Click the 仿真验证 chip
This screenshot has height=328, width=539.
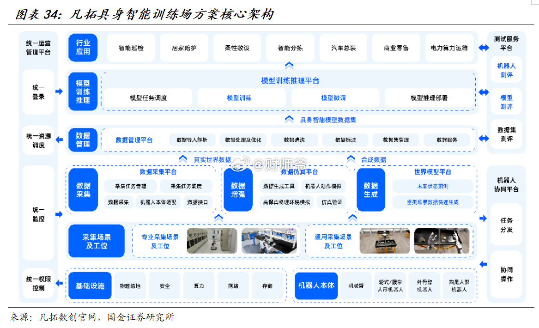click(332, 202)
